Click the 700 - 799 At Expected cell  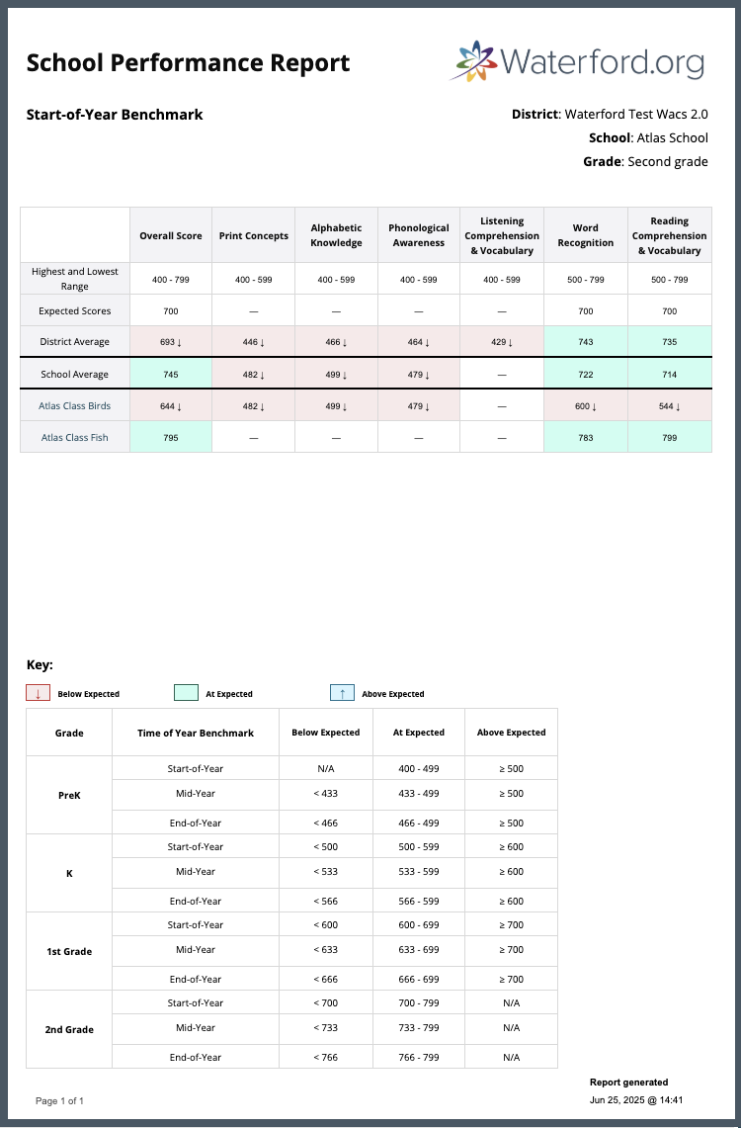[x=419, y=1002]
